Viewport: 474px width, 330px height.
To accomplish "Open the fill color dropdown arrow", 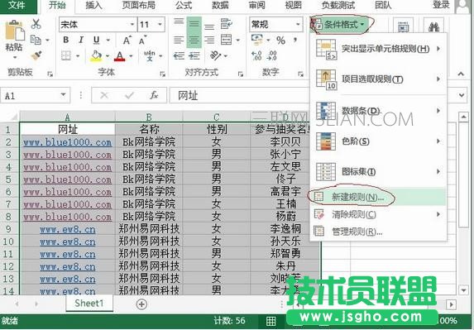I will 108,56.
